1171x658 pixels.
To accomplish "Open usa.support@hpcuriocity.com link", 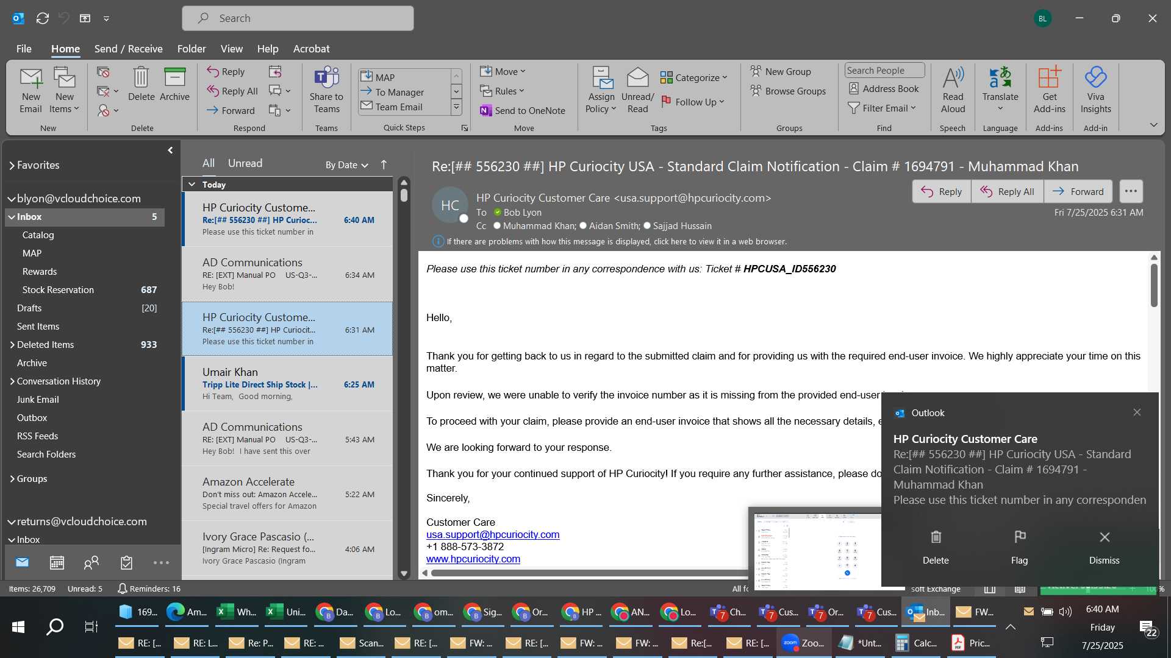I will coord(492,534).
